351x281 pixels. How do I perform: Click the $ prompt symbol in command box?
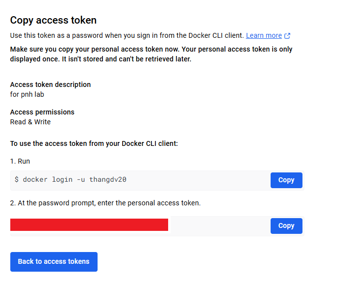(17, 180)
